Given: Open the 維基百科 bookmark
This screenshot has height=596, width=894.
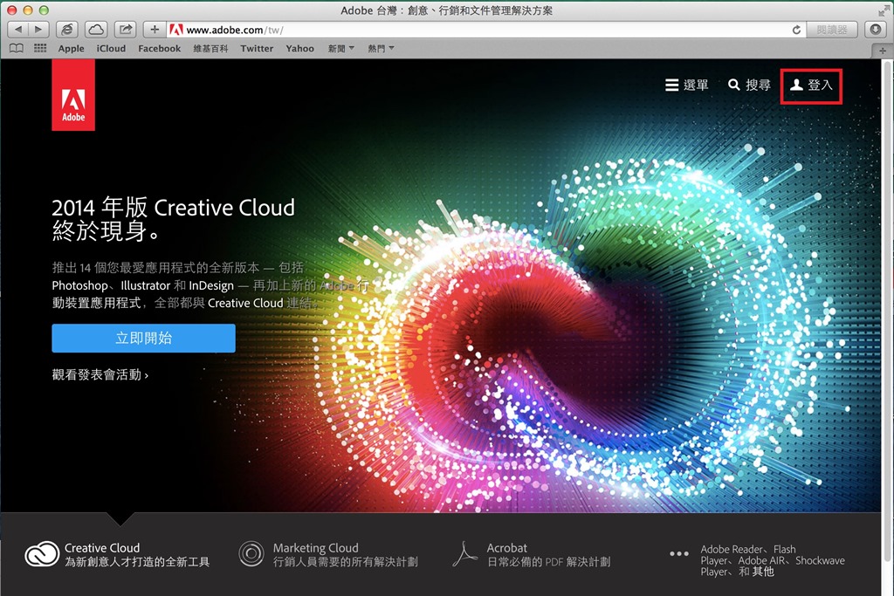Looking at the screenshot, I should 210,49.
